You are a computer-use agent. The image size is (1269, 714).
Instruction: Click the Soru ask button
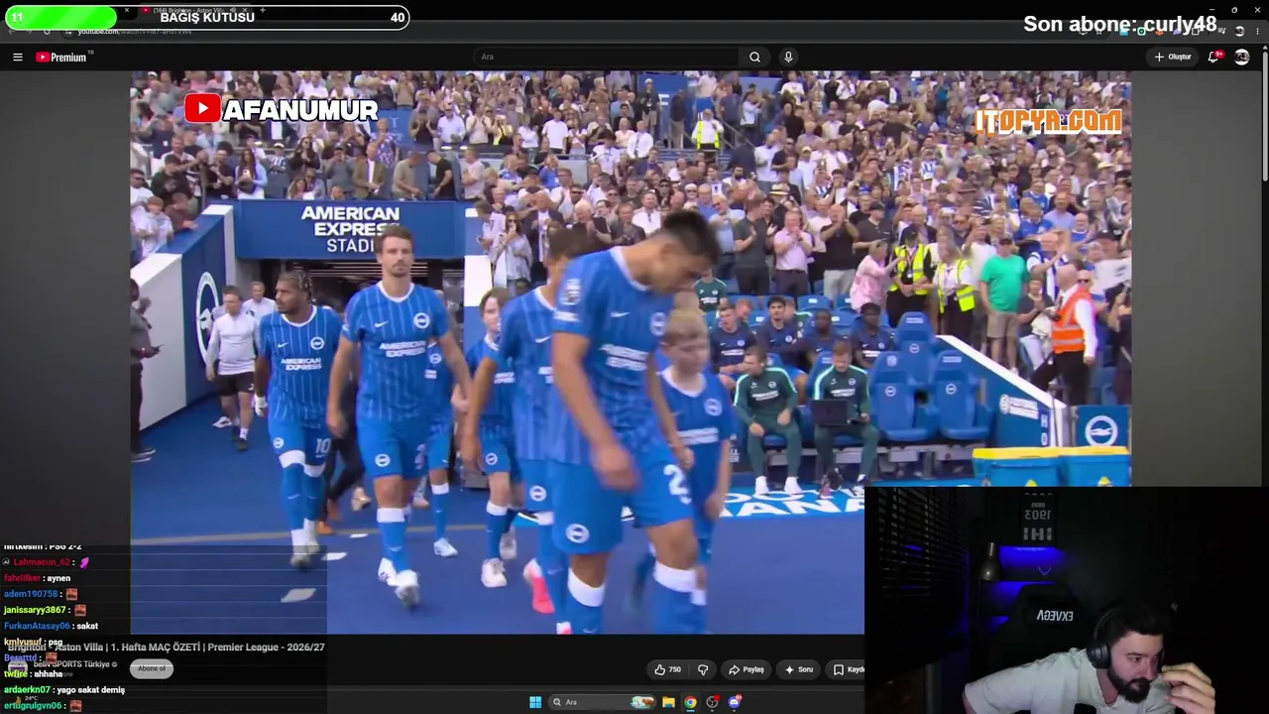(799, 669)
